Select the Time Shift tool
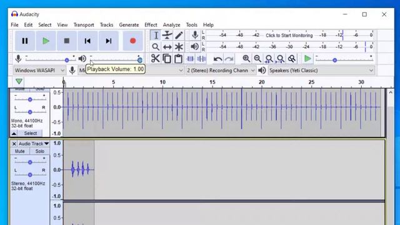The width and height of the screenshot is (400, 225). pos(167,47)
